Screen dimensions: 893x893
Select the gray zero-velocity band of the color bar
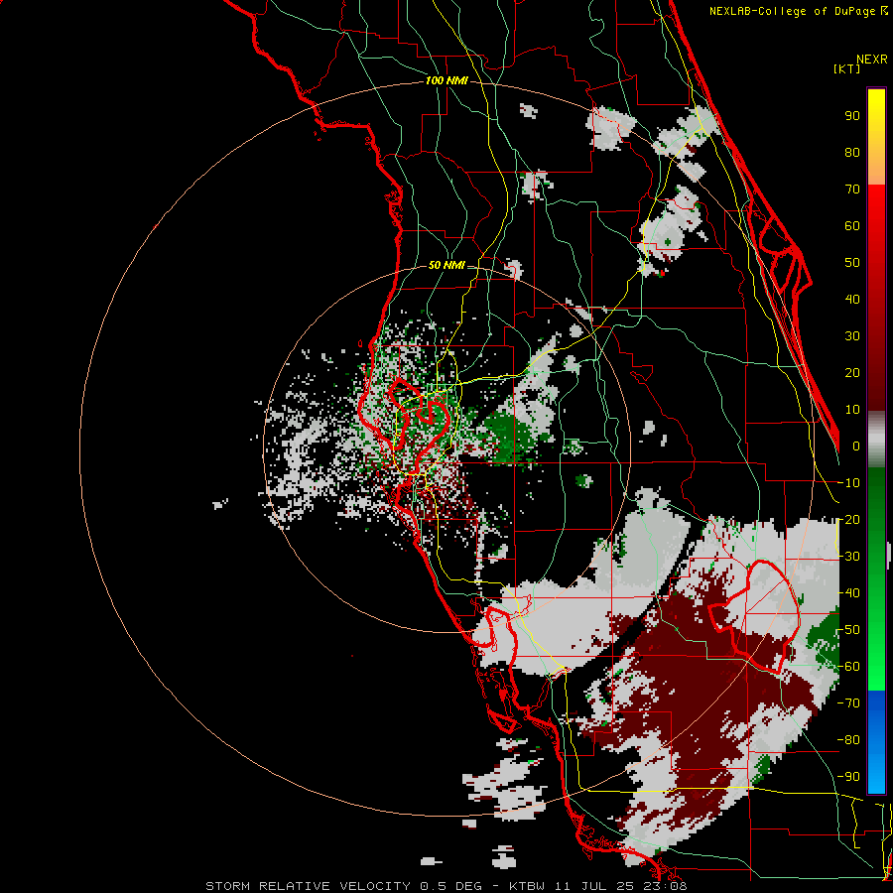876,439
